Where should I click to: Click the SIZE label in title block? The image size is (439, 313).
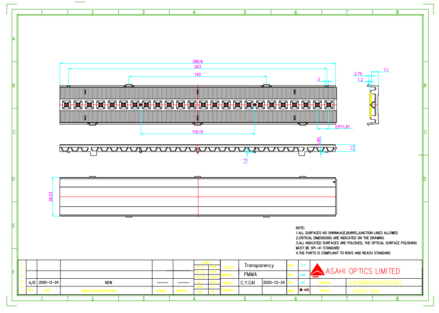tap(290, 283)
